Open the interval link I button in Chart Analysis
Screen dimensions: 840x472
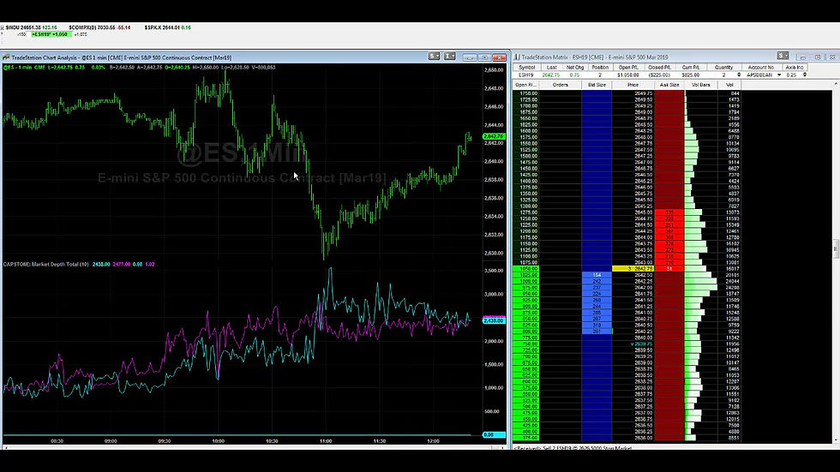point(449,57)
